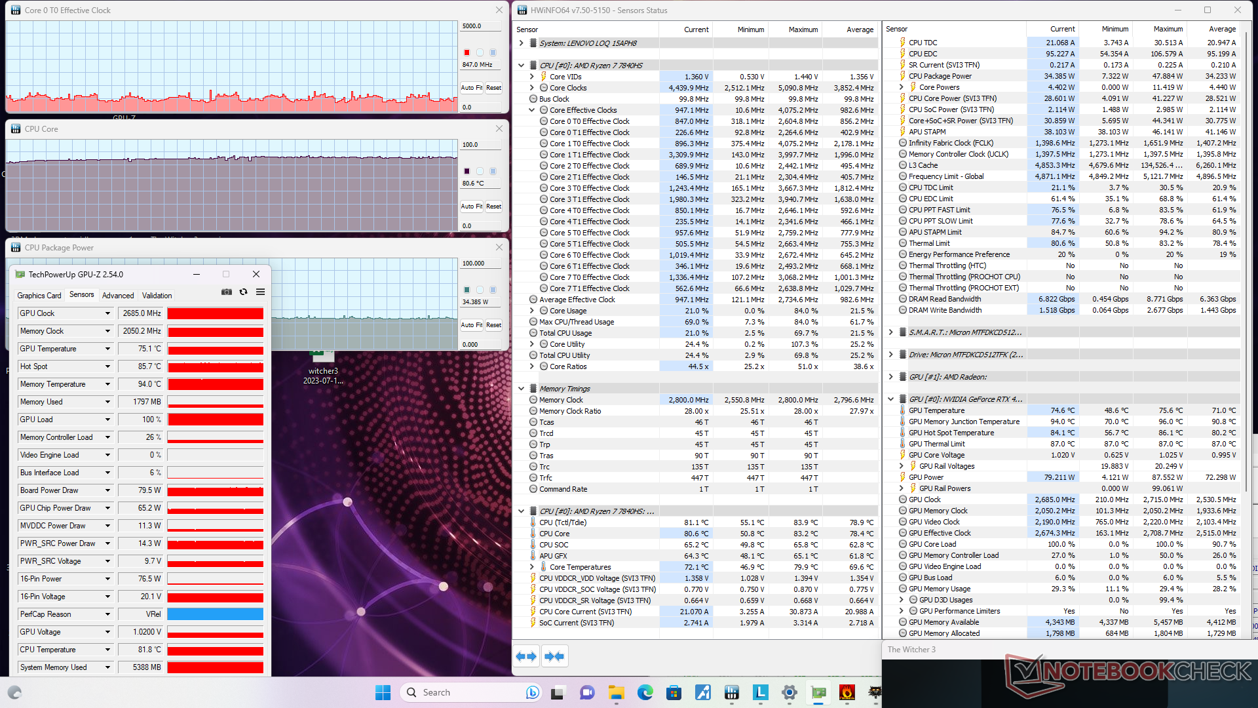Viewport: 1258px width, 708px height.
Task: Collapse Core Effective Clocks tree node
Action: click(532, 110)
